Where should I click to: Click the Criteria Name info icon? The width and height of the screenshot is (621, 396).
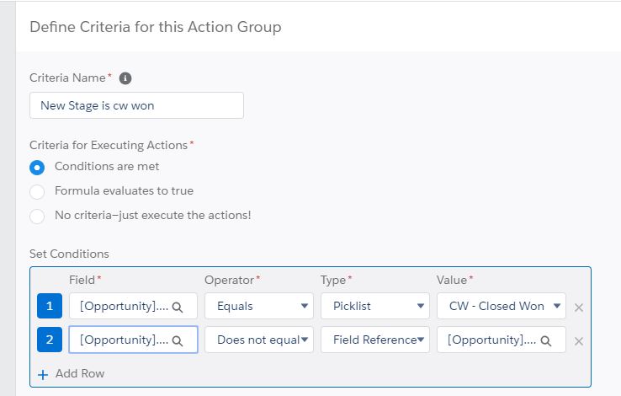(x=125, y=78)
